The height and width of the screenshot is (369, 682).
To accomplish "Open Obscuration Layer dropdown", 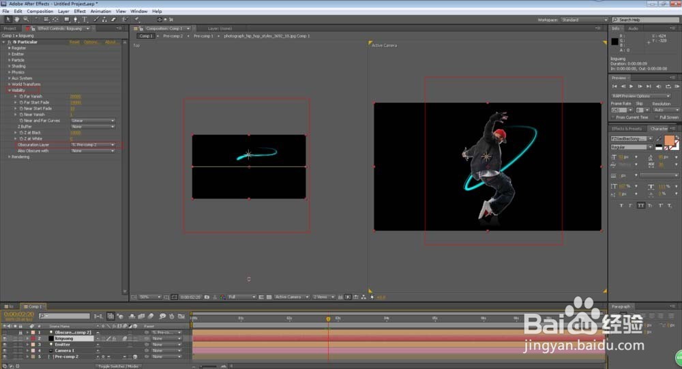I will pyautogui.click(x=93, y=145).
